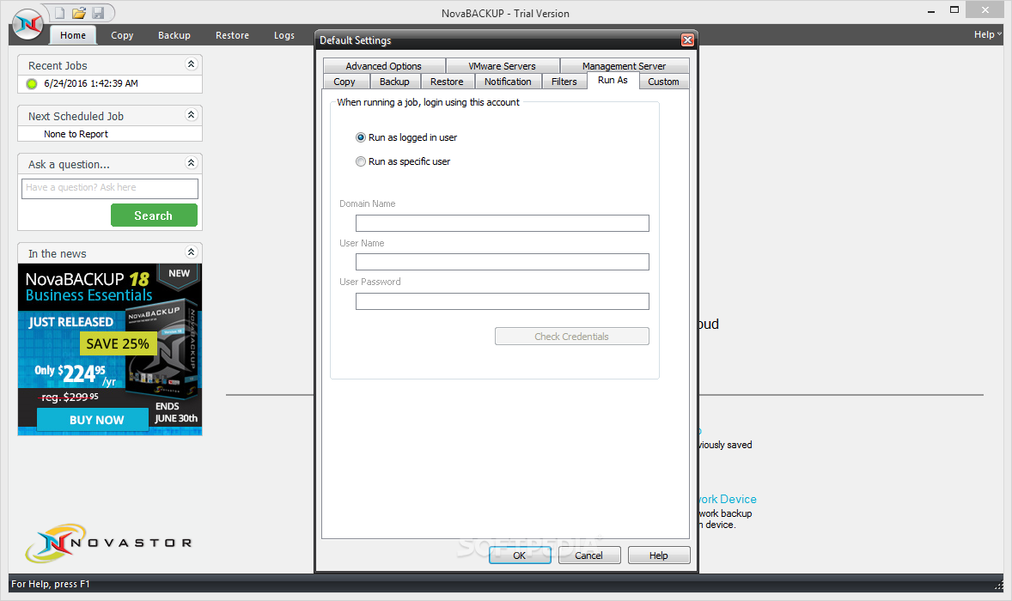Click the Save disk icon in the quick toolbar
1012x601 pixels.
(x=98, y=13)
